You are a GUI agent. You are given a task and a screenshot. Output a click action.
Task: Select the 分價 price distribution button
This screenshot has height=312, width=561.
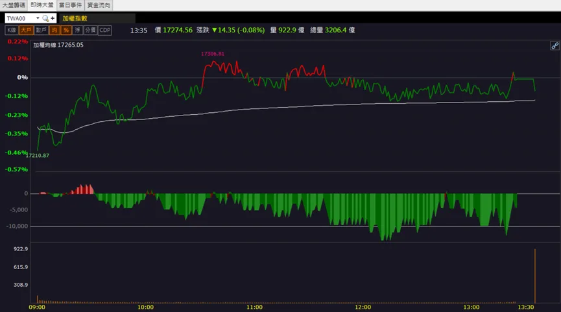(91, 30)
